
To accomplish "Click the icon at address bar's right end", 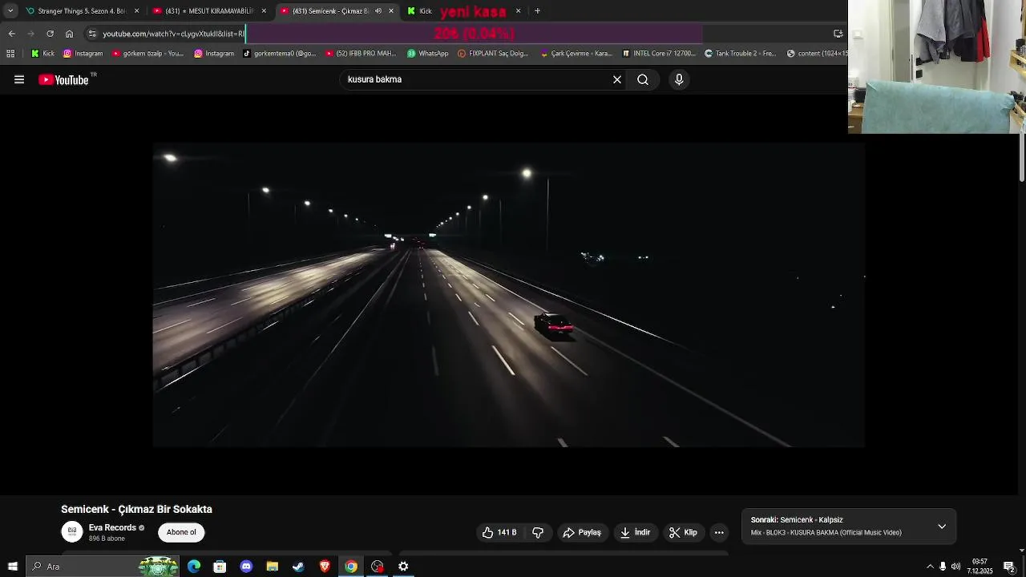I will pos(838,34).
